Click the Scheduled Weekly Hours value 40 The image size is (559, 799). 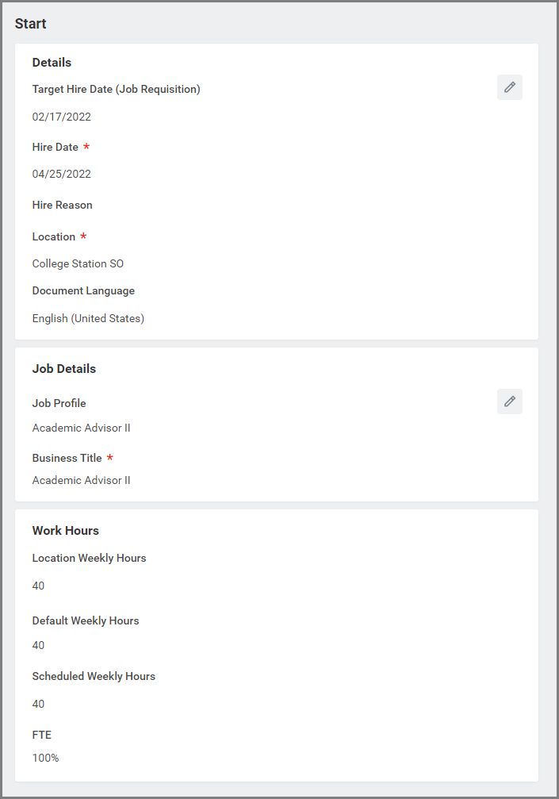(x=38, y=705)
